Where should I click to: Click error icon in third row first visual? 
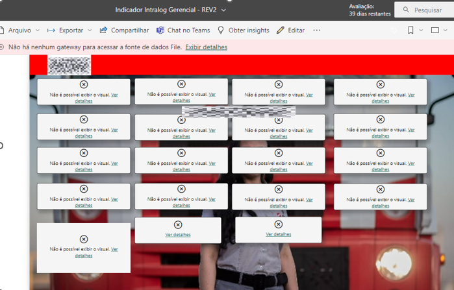[84, 153]
